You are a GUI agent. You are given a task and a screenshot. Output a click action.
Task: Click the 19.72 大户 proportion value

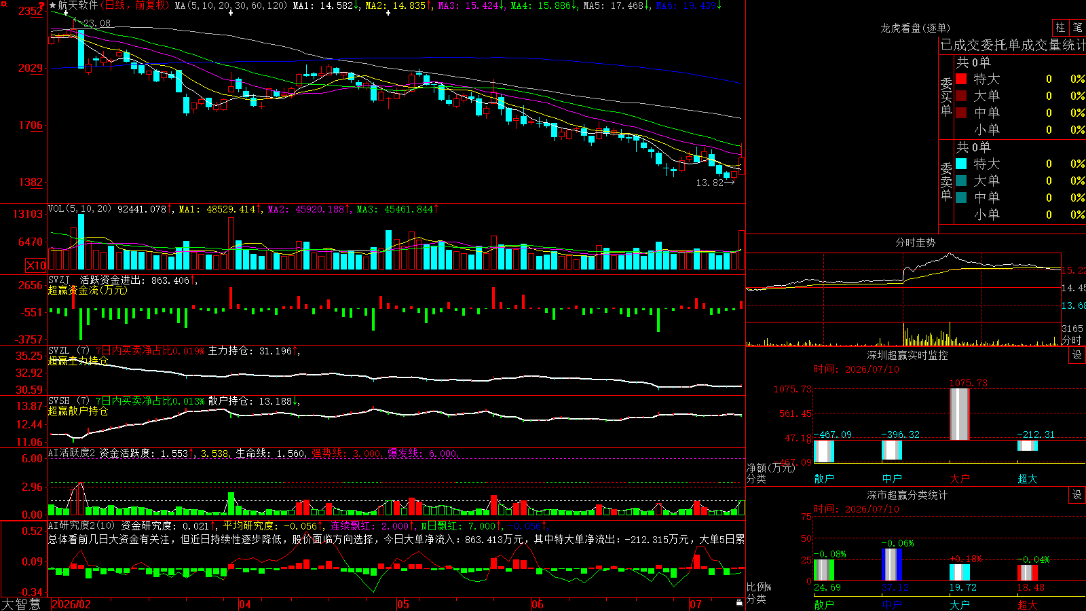pos(963,587)
